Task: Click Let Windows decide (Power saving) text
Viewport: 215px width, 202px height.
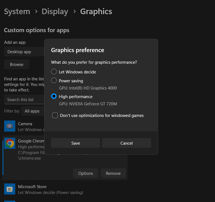Action: [x=51, y=192]
